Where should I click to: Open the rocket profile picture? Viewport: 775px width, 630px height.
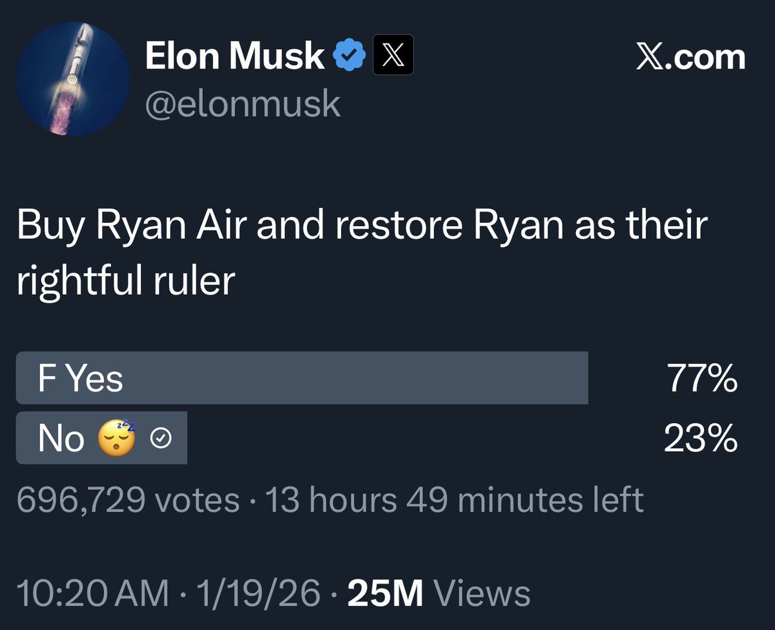pyautogui.click(x=73, y=79)
